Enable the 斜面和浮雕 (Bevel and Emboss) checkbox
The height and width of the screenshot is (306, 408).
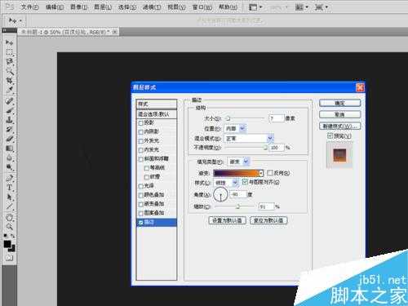141,159
